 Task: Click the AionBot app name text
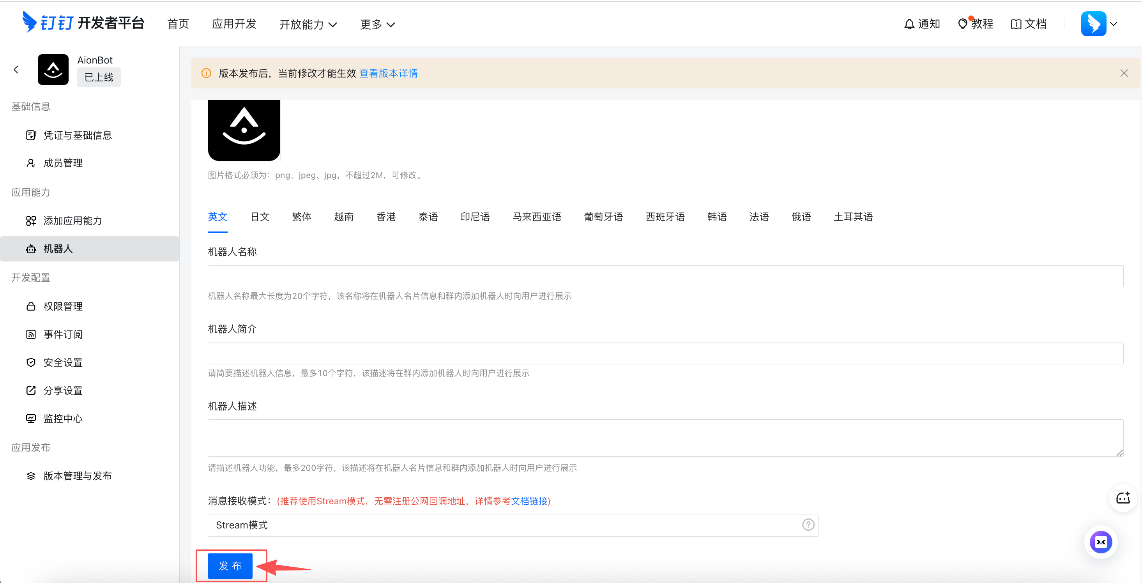(x=95, y=60)
